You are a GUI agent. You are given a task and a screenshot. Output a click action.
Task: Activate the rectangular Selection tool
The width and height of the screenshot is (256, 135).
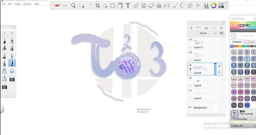[82, 6]
